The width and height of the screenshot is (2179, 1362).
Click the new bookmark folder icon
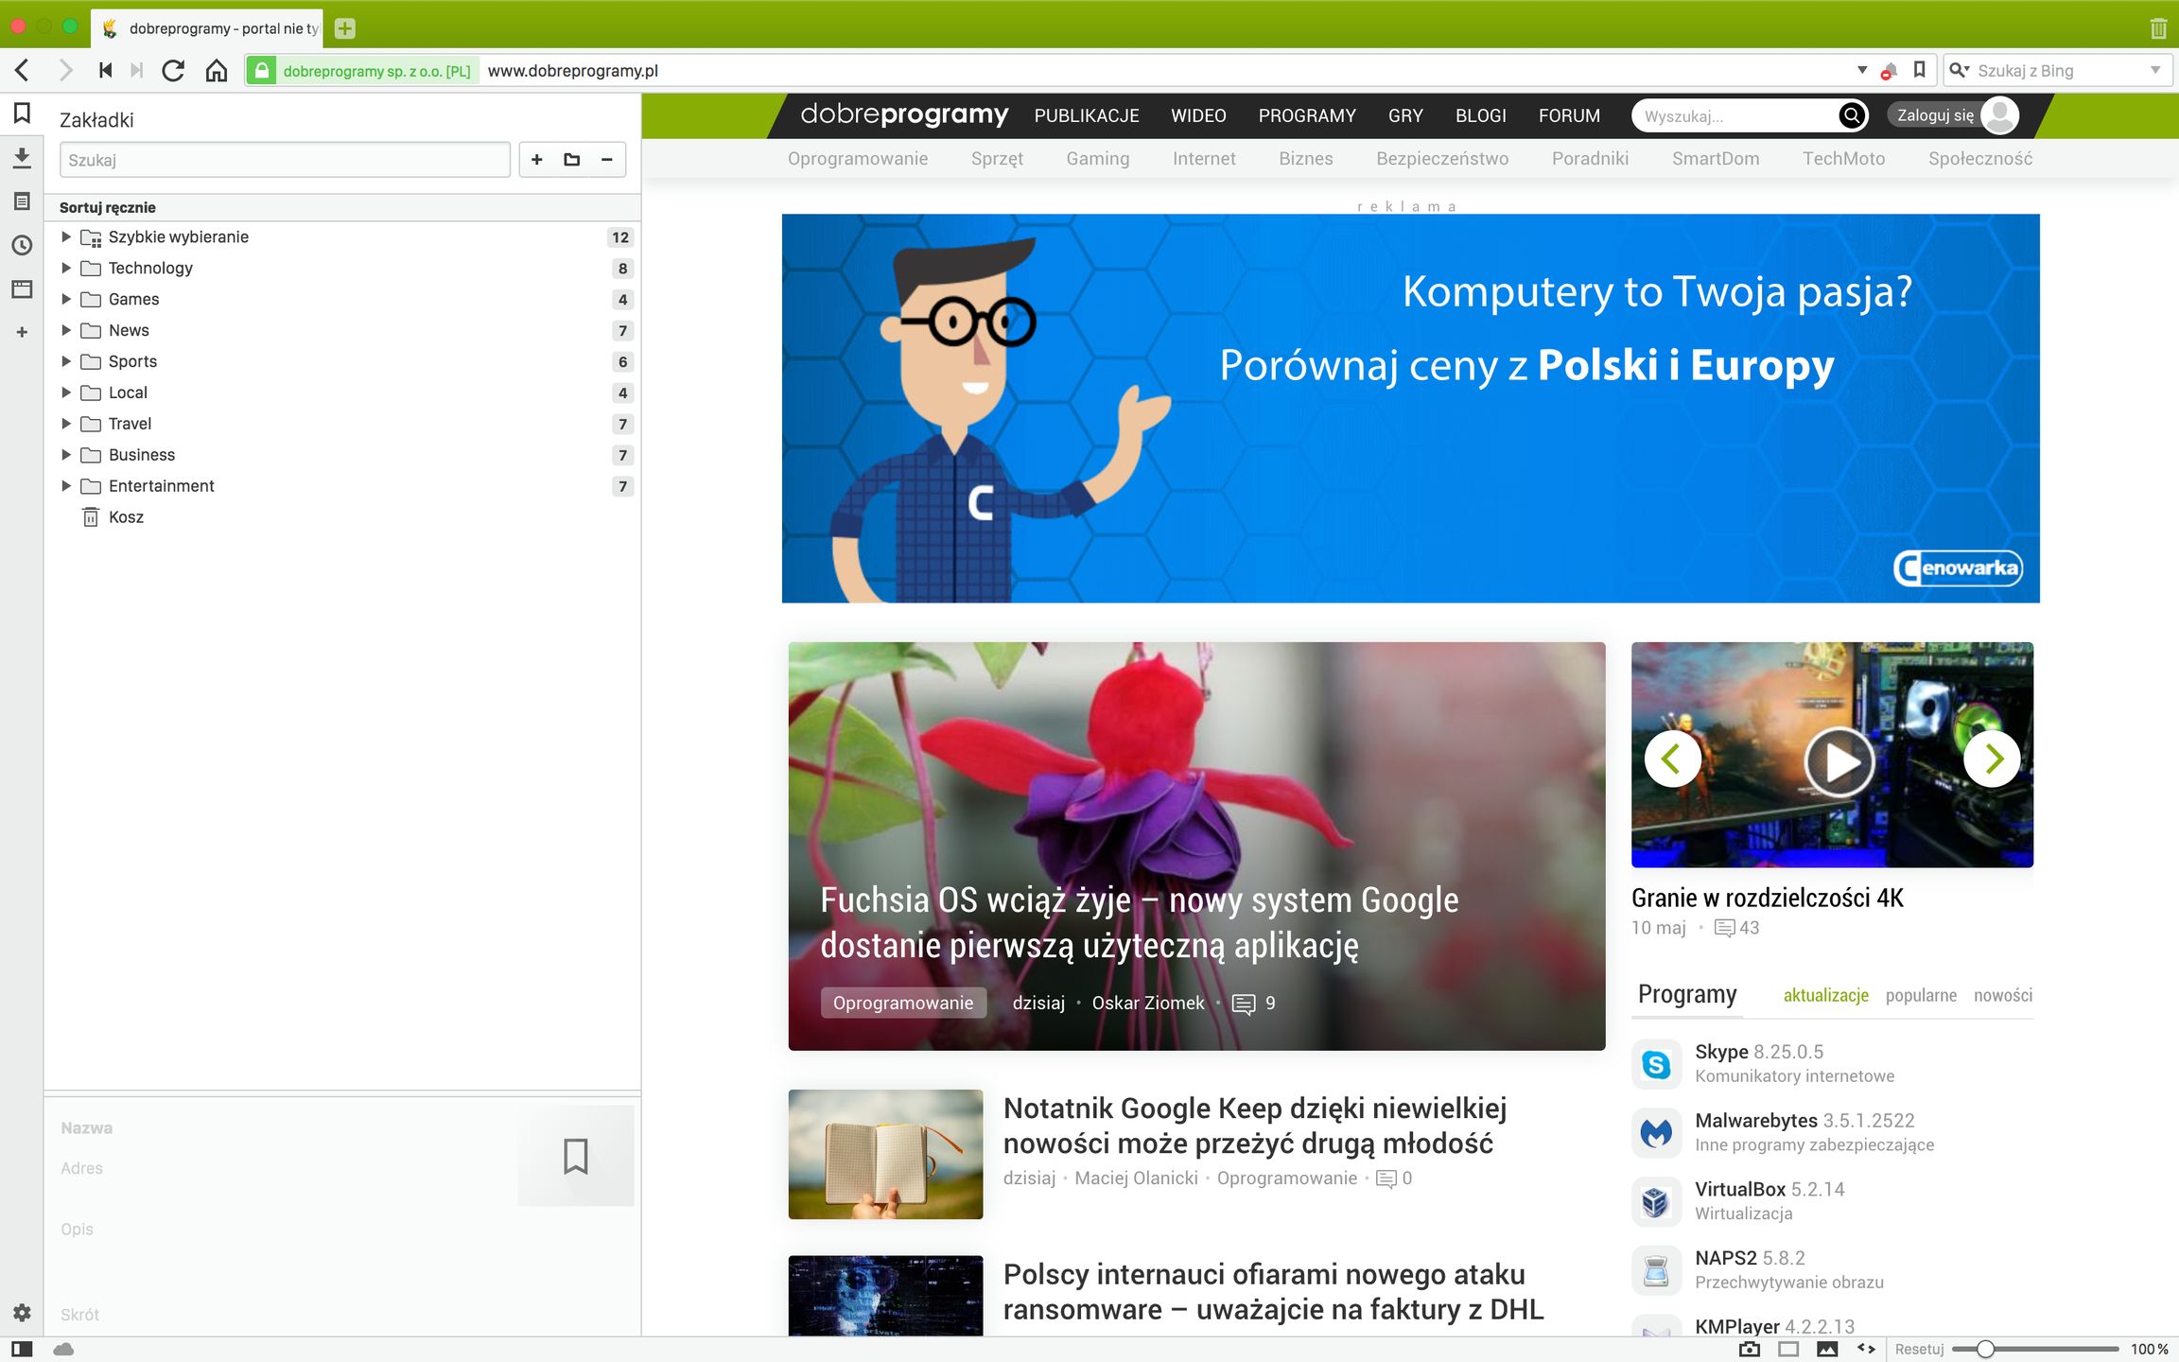click(x=571, y=160)
